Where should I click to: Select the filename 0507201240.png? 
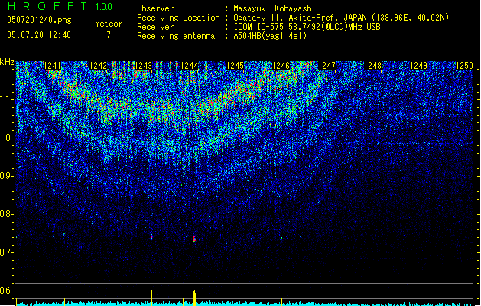[x=39, y=21]
